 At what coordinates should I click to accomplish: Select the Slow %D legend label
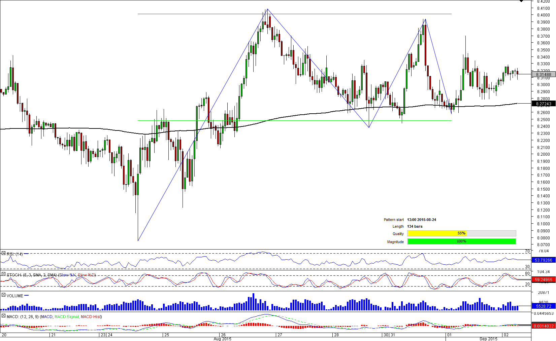pyautogui.click(x=86, y=275)
